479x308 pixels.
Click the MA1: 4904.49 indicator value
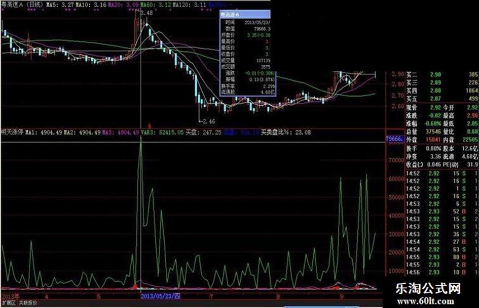coord(44,133)
